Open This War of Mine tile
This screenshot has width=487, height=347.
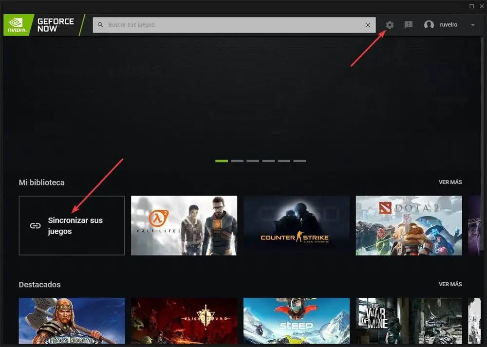click(x=409, y=321)
